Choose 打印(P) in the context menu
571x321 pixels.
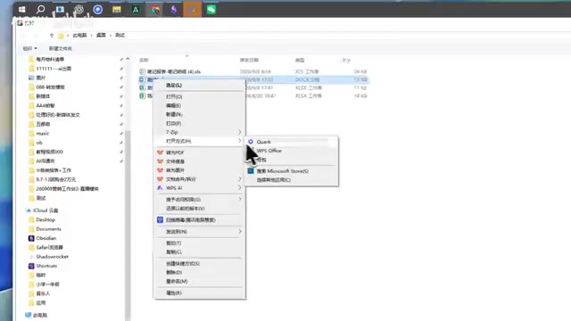(x=173, y=123)
